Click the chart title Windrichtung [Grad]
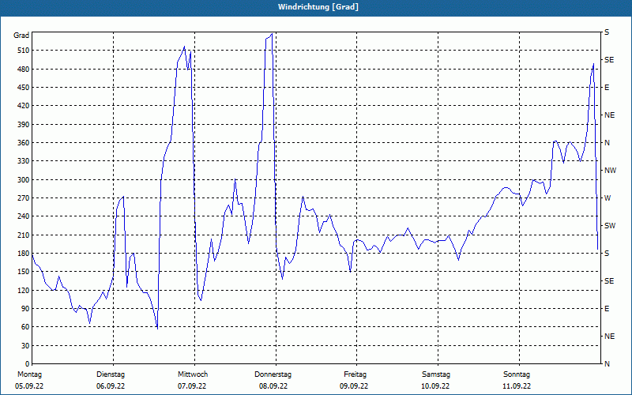This screenshot has width=632, height=395. [318, 7]
